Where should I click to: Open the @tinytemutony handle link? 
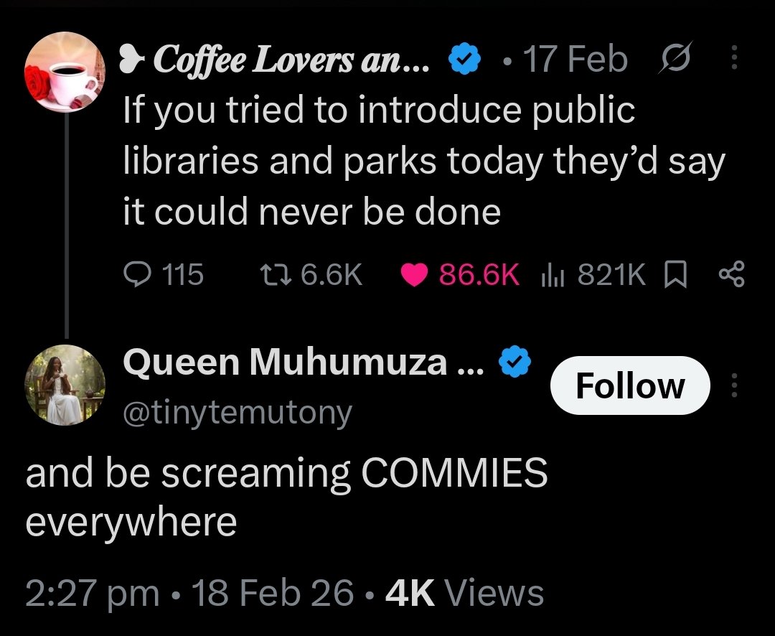(x=238, y=412)
